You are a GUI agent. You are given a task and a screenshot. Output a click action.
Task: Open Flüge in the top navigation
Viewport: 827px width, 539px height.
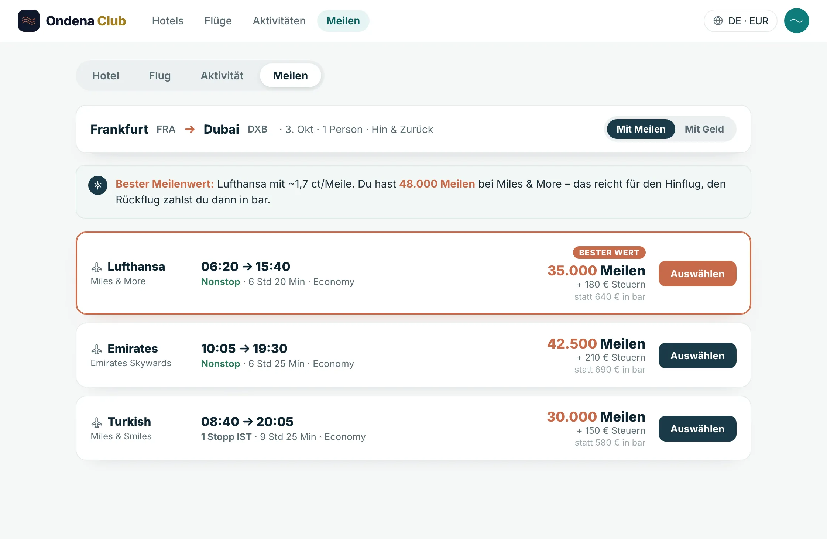tap(218, 21)
